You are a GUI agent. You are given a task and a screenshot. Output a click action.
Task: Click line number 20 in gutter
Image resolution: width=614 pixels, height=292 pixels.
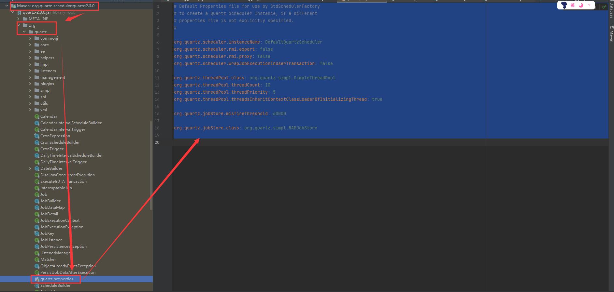(157, 142)
